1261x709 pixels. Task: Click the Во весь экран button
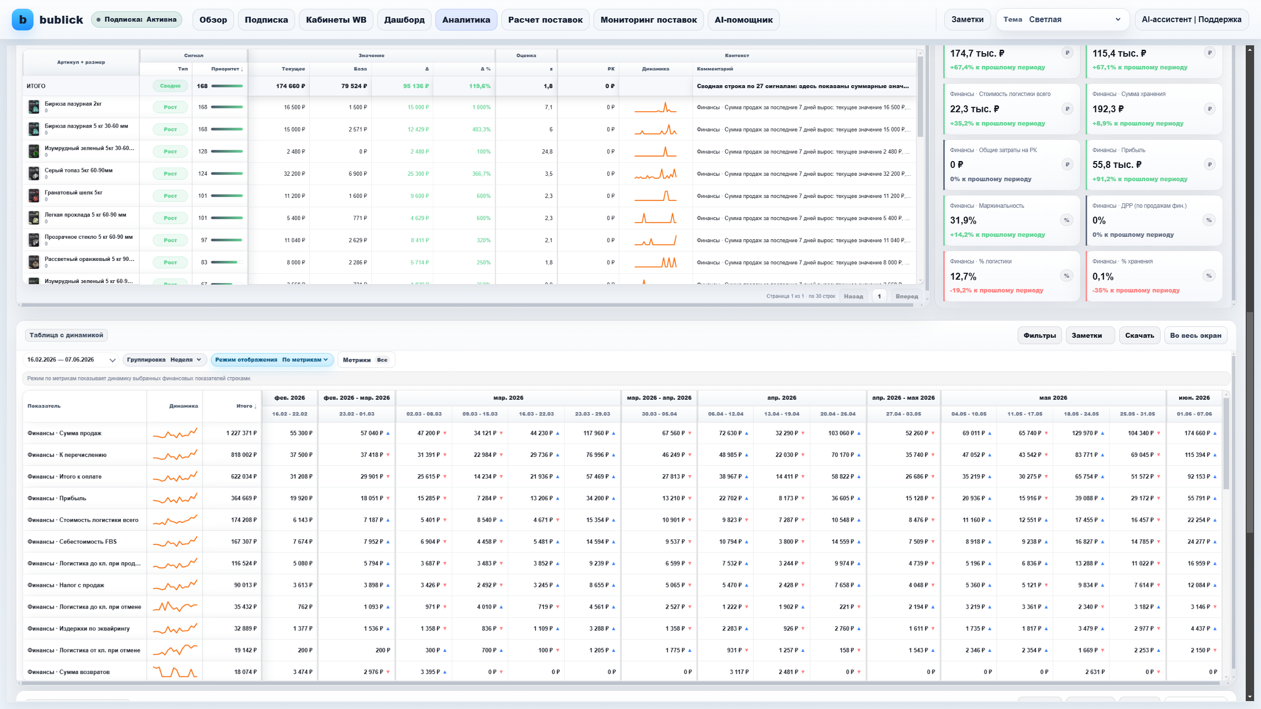click(1195, 335)
